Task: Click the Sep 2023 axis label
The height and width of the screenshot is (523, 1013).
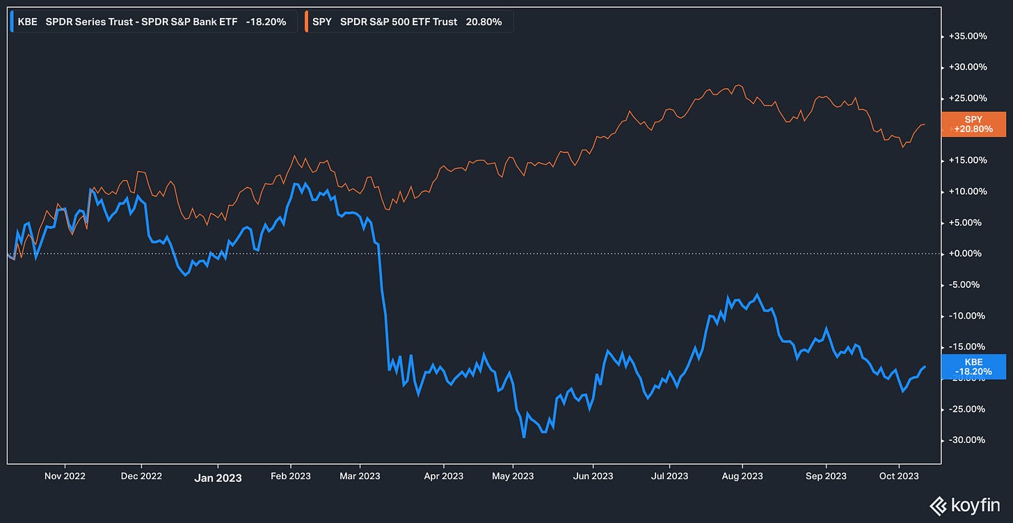Action: pyautogui.click(x=825, y=476)
